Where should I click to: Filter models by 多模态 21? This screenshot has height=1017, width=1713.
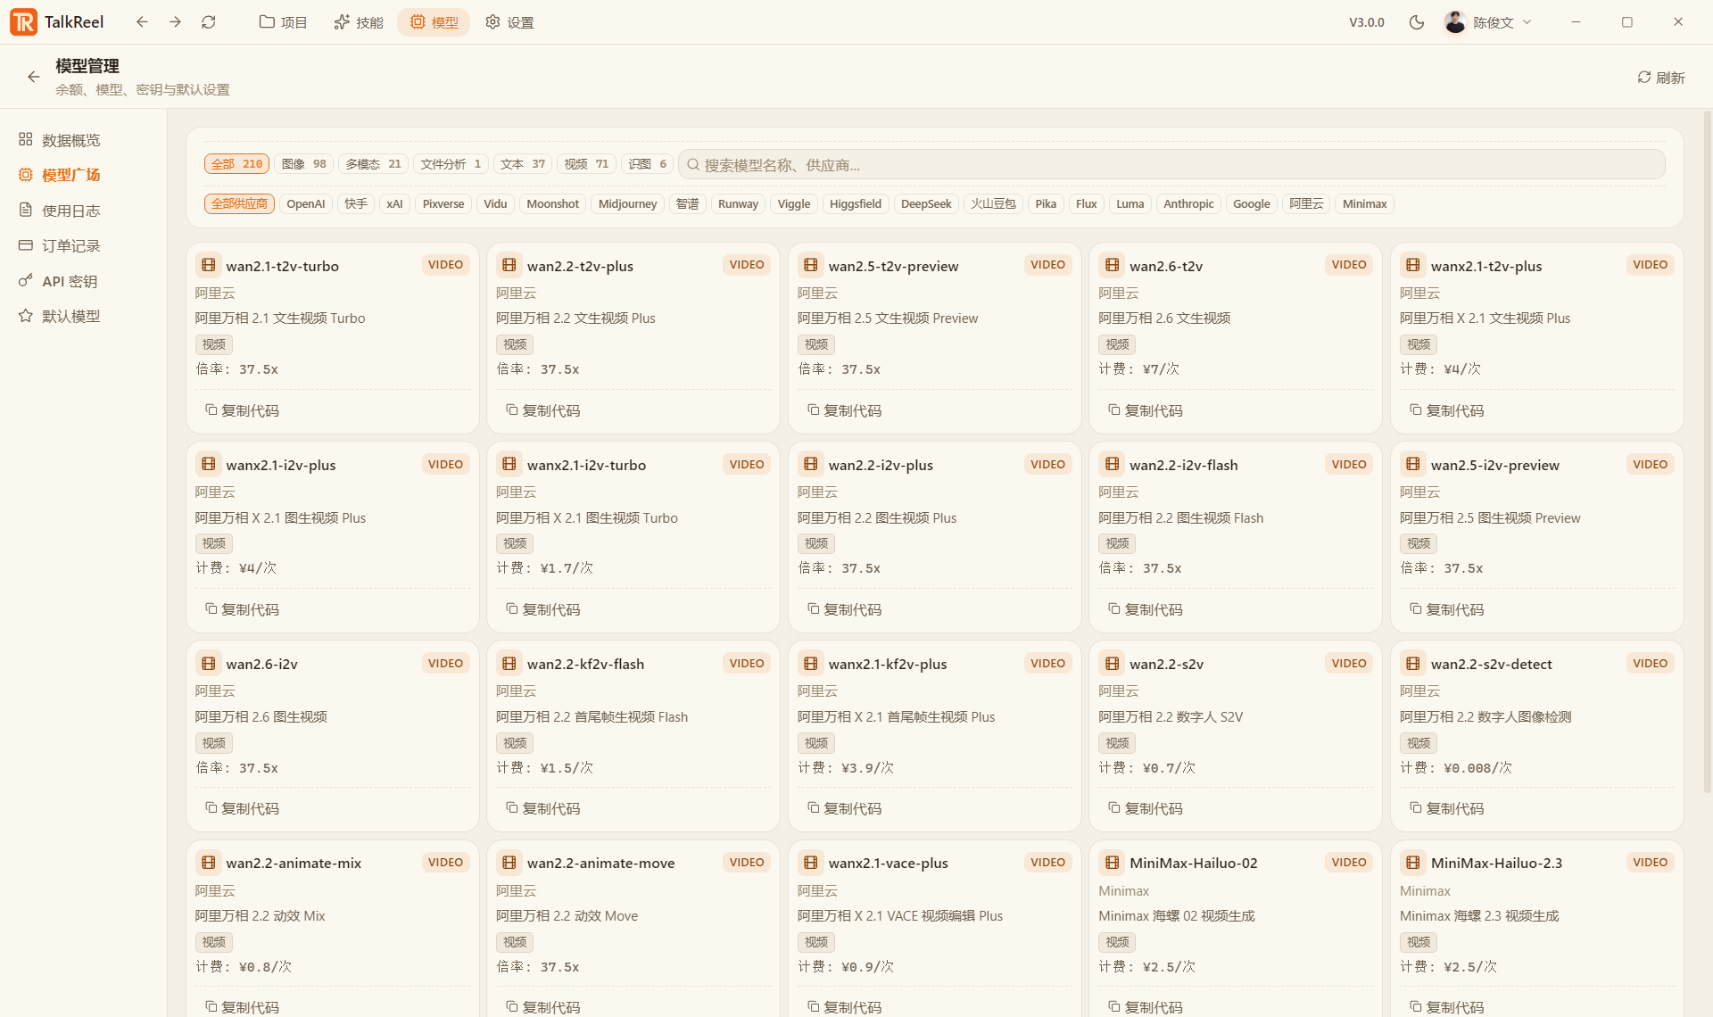click(373, 164)
